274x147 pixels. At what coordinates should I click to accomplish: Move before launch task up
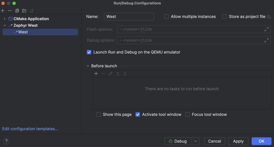click(118, 74)
